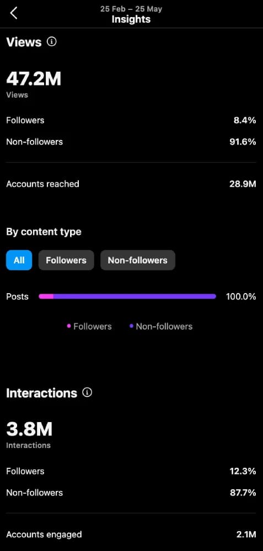The width and height of the screenshot is (263, 551).
Task: Tap the back arrow icon
Action: coord(14,13)
